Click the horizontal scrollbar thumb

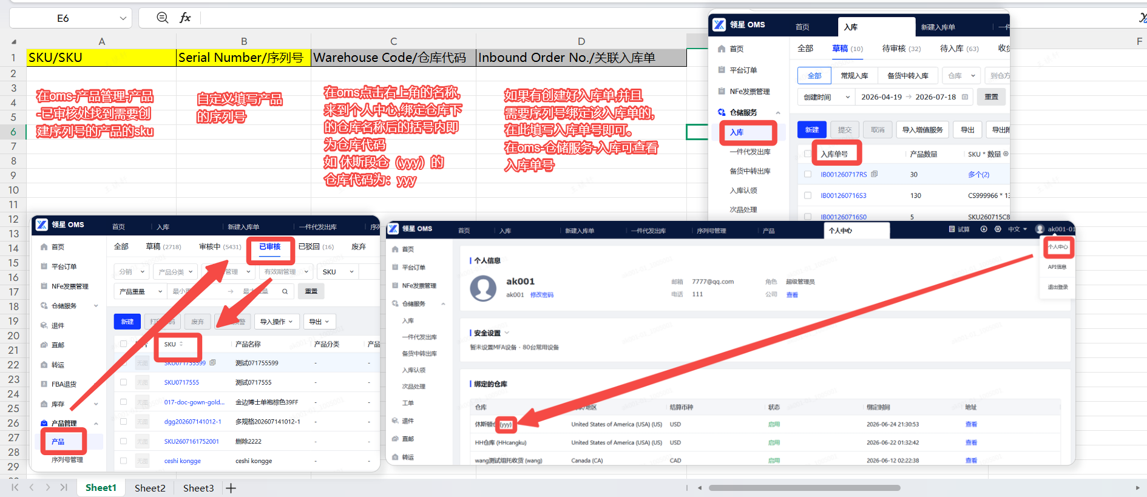point(804,487)
